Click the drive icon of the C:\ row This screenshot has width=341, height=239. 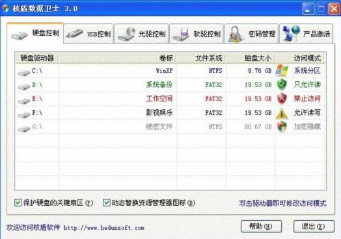tap(24, 73)
